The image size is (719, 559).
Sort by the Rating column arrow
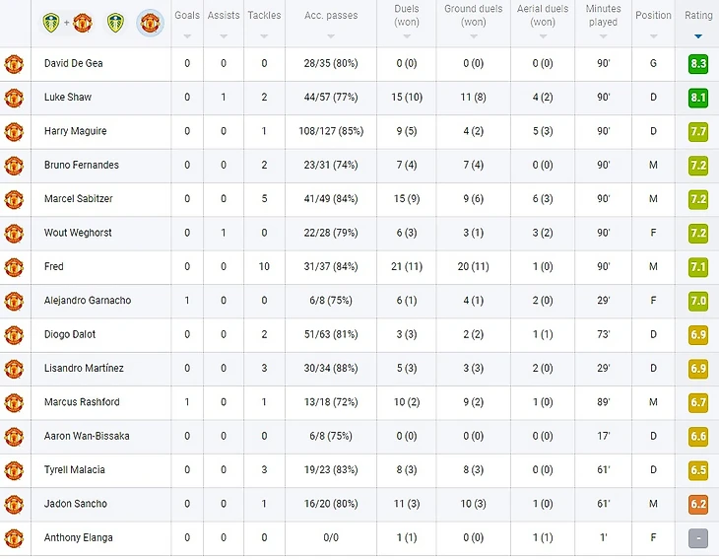tap(698, 36)
